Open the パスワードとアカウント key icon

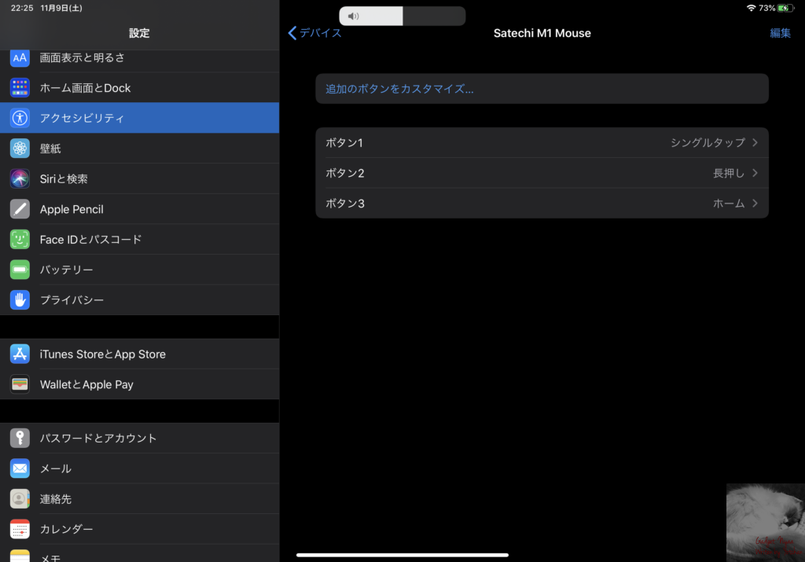coord(20,438)
